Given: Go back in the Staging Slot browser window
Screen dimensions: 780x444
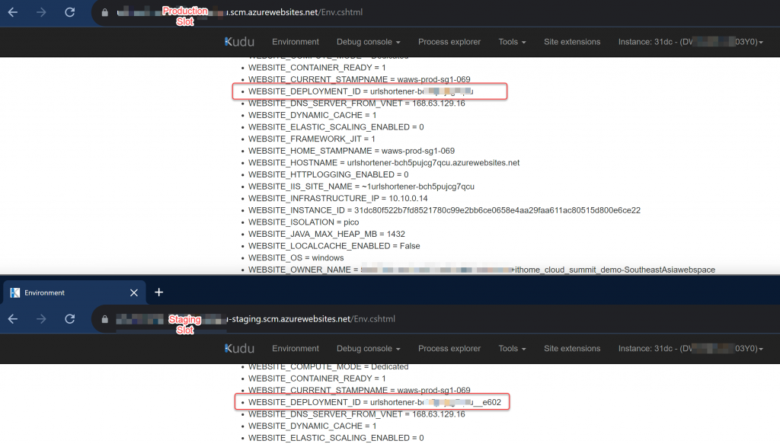Looking at the screenshot, I should click(x=13, y=319).
